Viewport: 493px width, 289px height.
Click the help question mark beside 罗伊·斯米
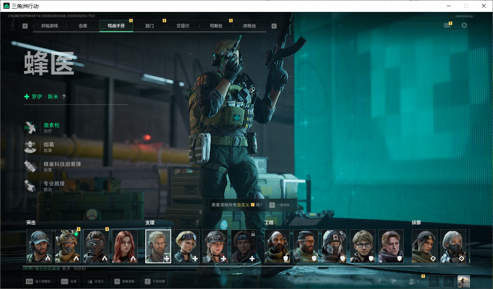64,97
